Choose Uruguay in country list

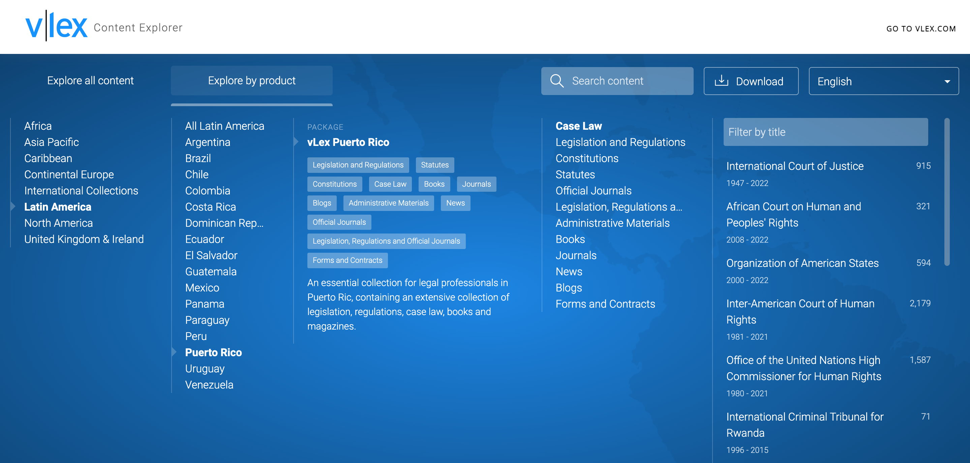pyautogui.click(x=205, y=369)
